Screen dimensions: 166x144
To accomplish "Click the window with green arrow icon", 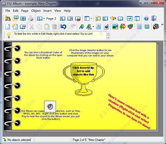I will [129, 19].
